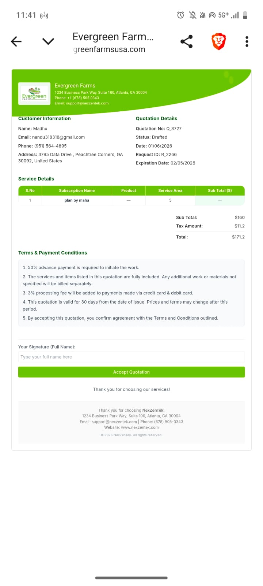Screen dimensions: 263x586
Task: Click the Subscription Name column header
Action: 77,190
